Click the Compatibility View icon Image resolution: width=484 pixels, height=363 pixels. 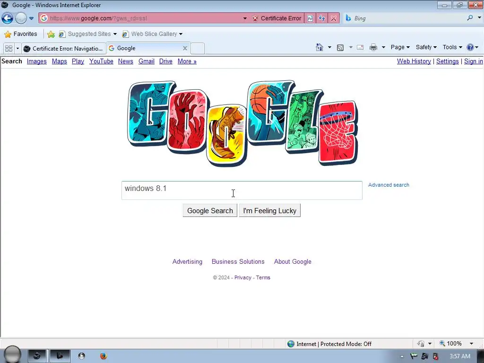(x=310, y=18)
